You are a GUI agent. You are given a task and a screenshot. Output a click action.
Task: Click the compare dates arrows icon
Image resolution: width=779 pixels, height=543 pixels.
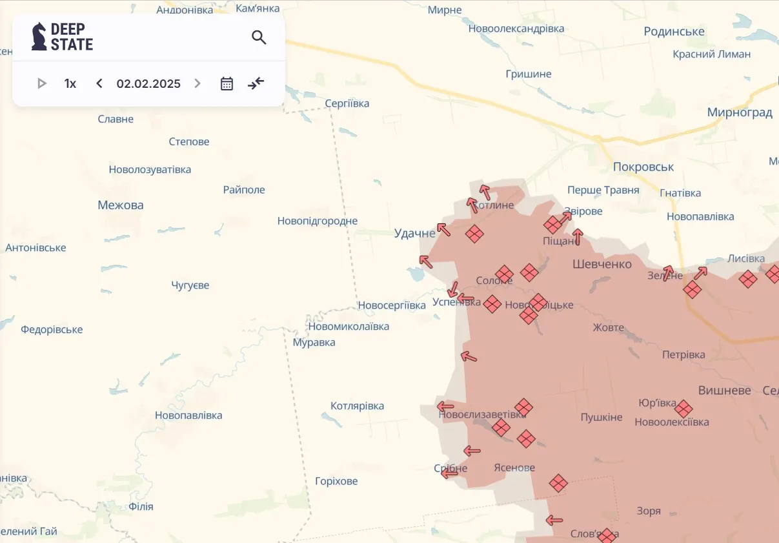(x=256, y=83)
